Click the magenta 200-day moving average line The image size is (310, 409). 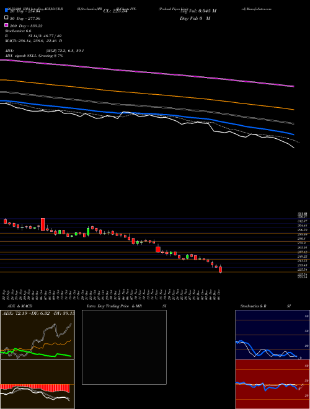[147, 73]
